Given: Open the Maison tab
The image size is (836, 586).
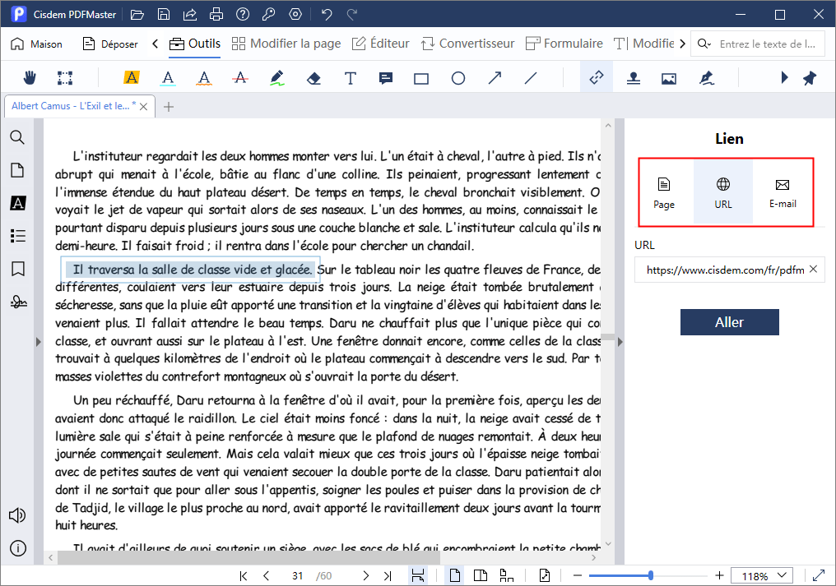Looking at the screenshot, I should [x=37, y=44].
